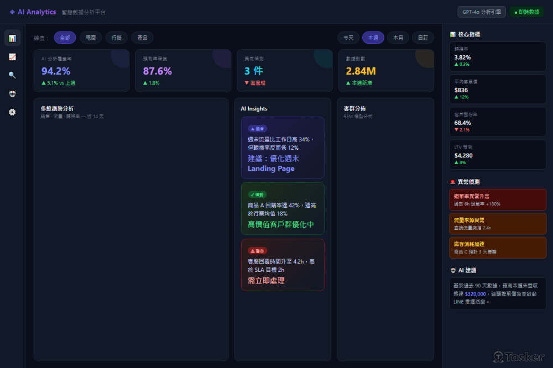Switch to the 本月 time tab

click(x=399, y=38)
